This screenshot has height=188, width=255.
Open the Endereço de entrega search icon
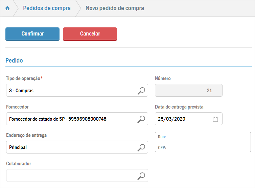point(141,147)
